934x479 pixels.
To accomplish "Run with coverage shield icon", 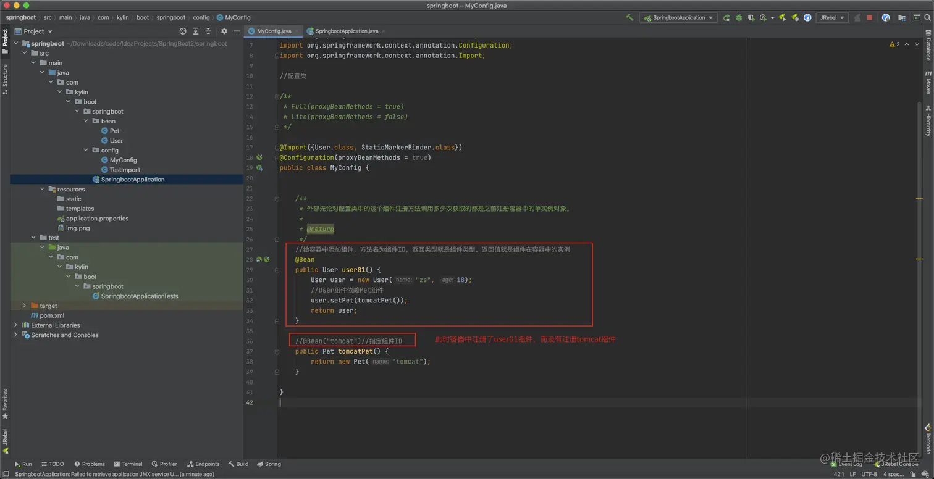I will (751, 17).
